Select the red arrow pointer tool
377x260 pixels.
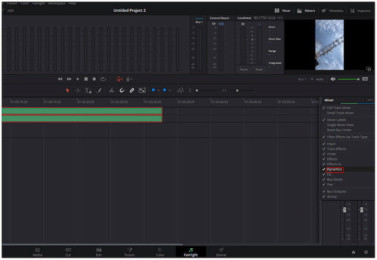[67, 90]
